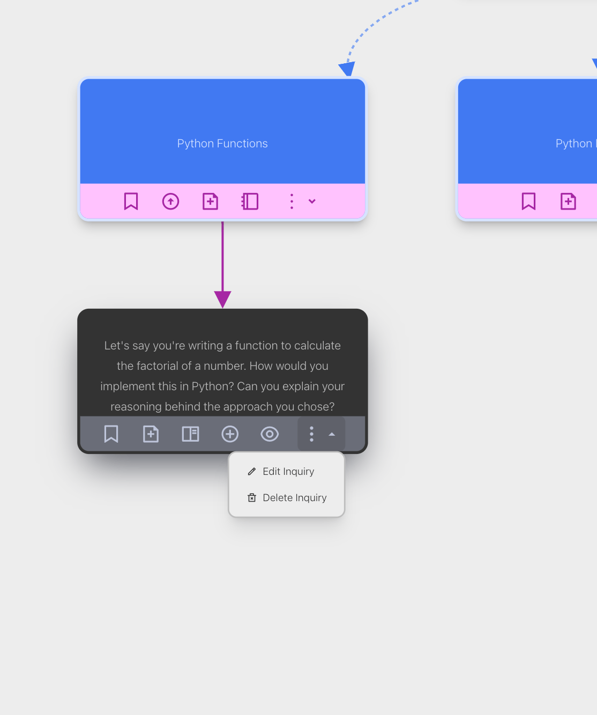
Task: Open the side-panel layout icon on inquiry card
Action: point(190,434)
